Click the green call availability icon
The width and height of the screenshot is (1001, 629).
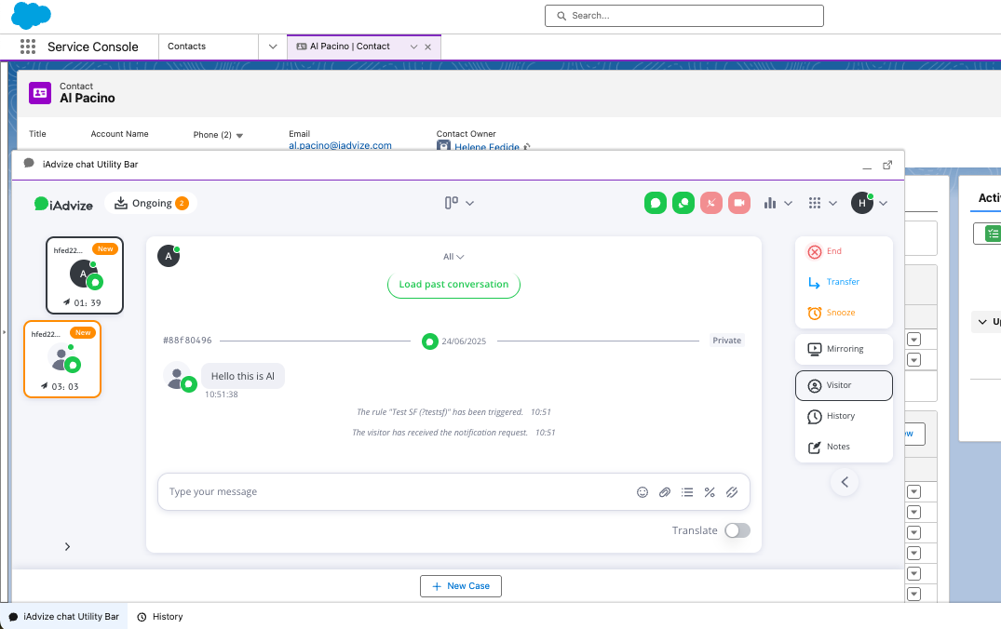point(683,203)
